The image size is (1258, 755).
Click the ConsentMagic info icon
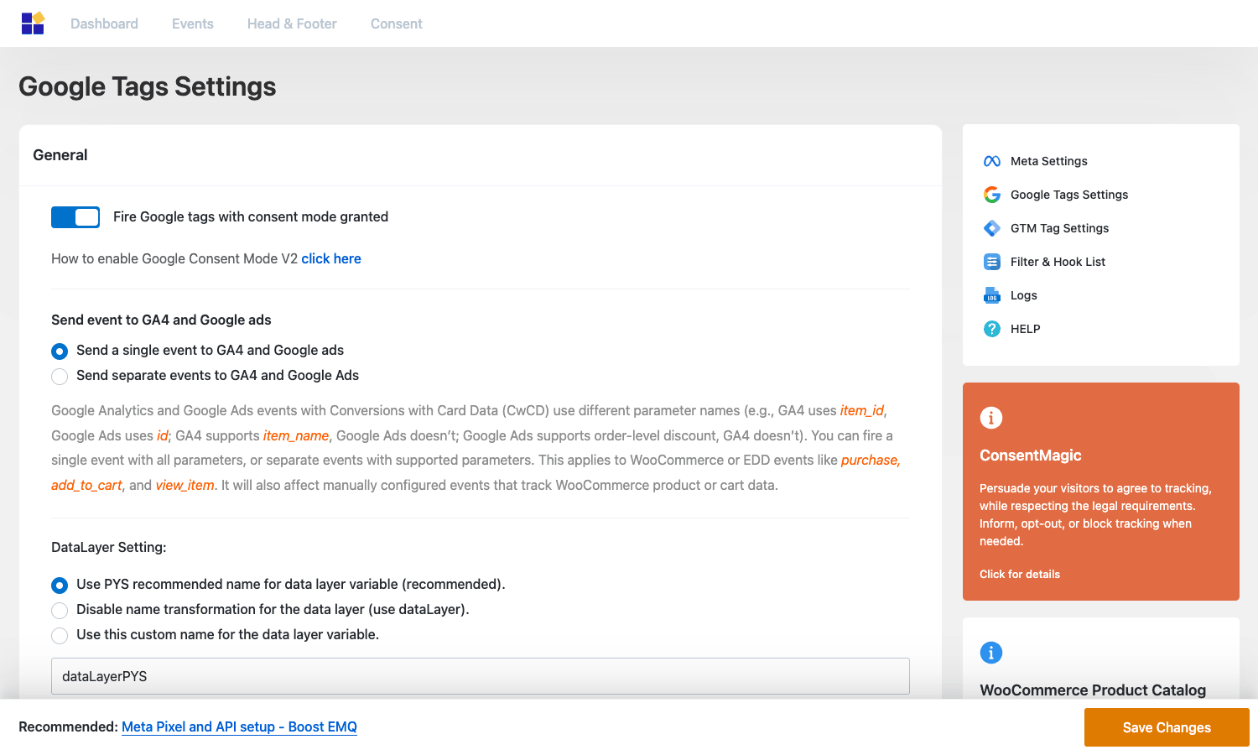[x=991, y=418]
